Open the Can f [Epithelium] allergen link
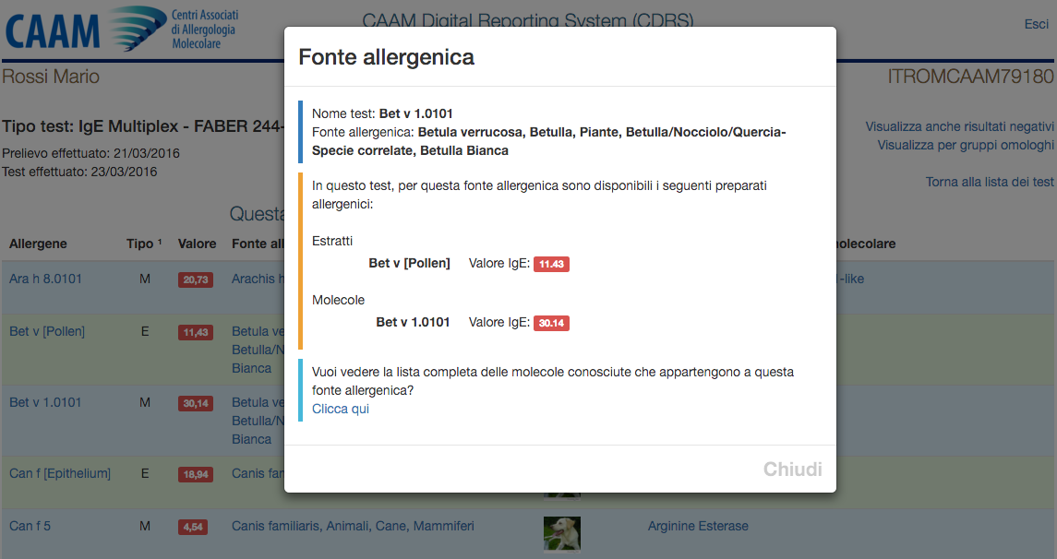This screenshot has width=1057, height=559. (x=59, y=473)
